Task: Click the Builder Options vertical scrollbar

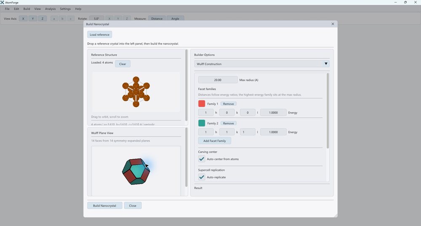Action: pyautogui.click(x=328, y=111)
